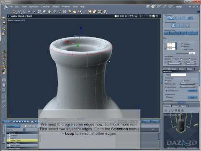Collapse the Master Objects group in sequencer tree
Screen dimensions: 201x151
tap(8, 143)
